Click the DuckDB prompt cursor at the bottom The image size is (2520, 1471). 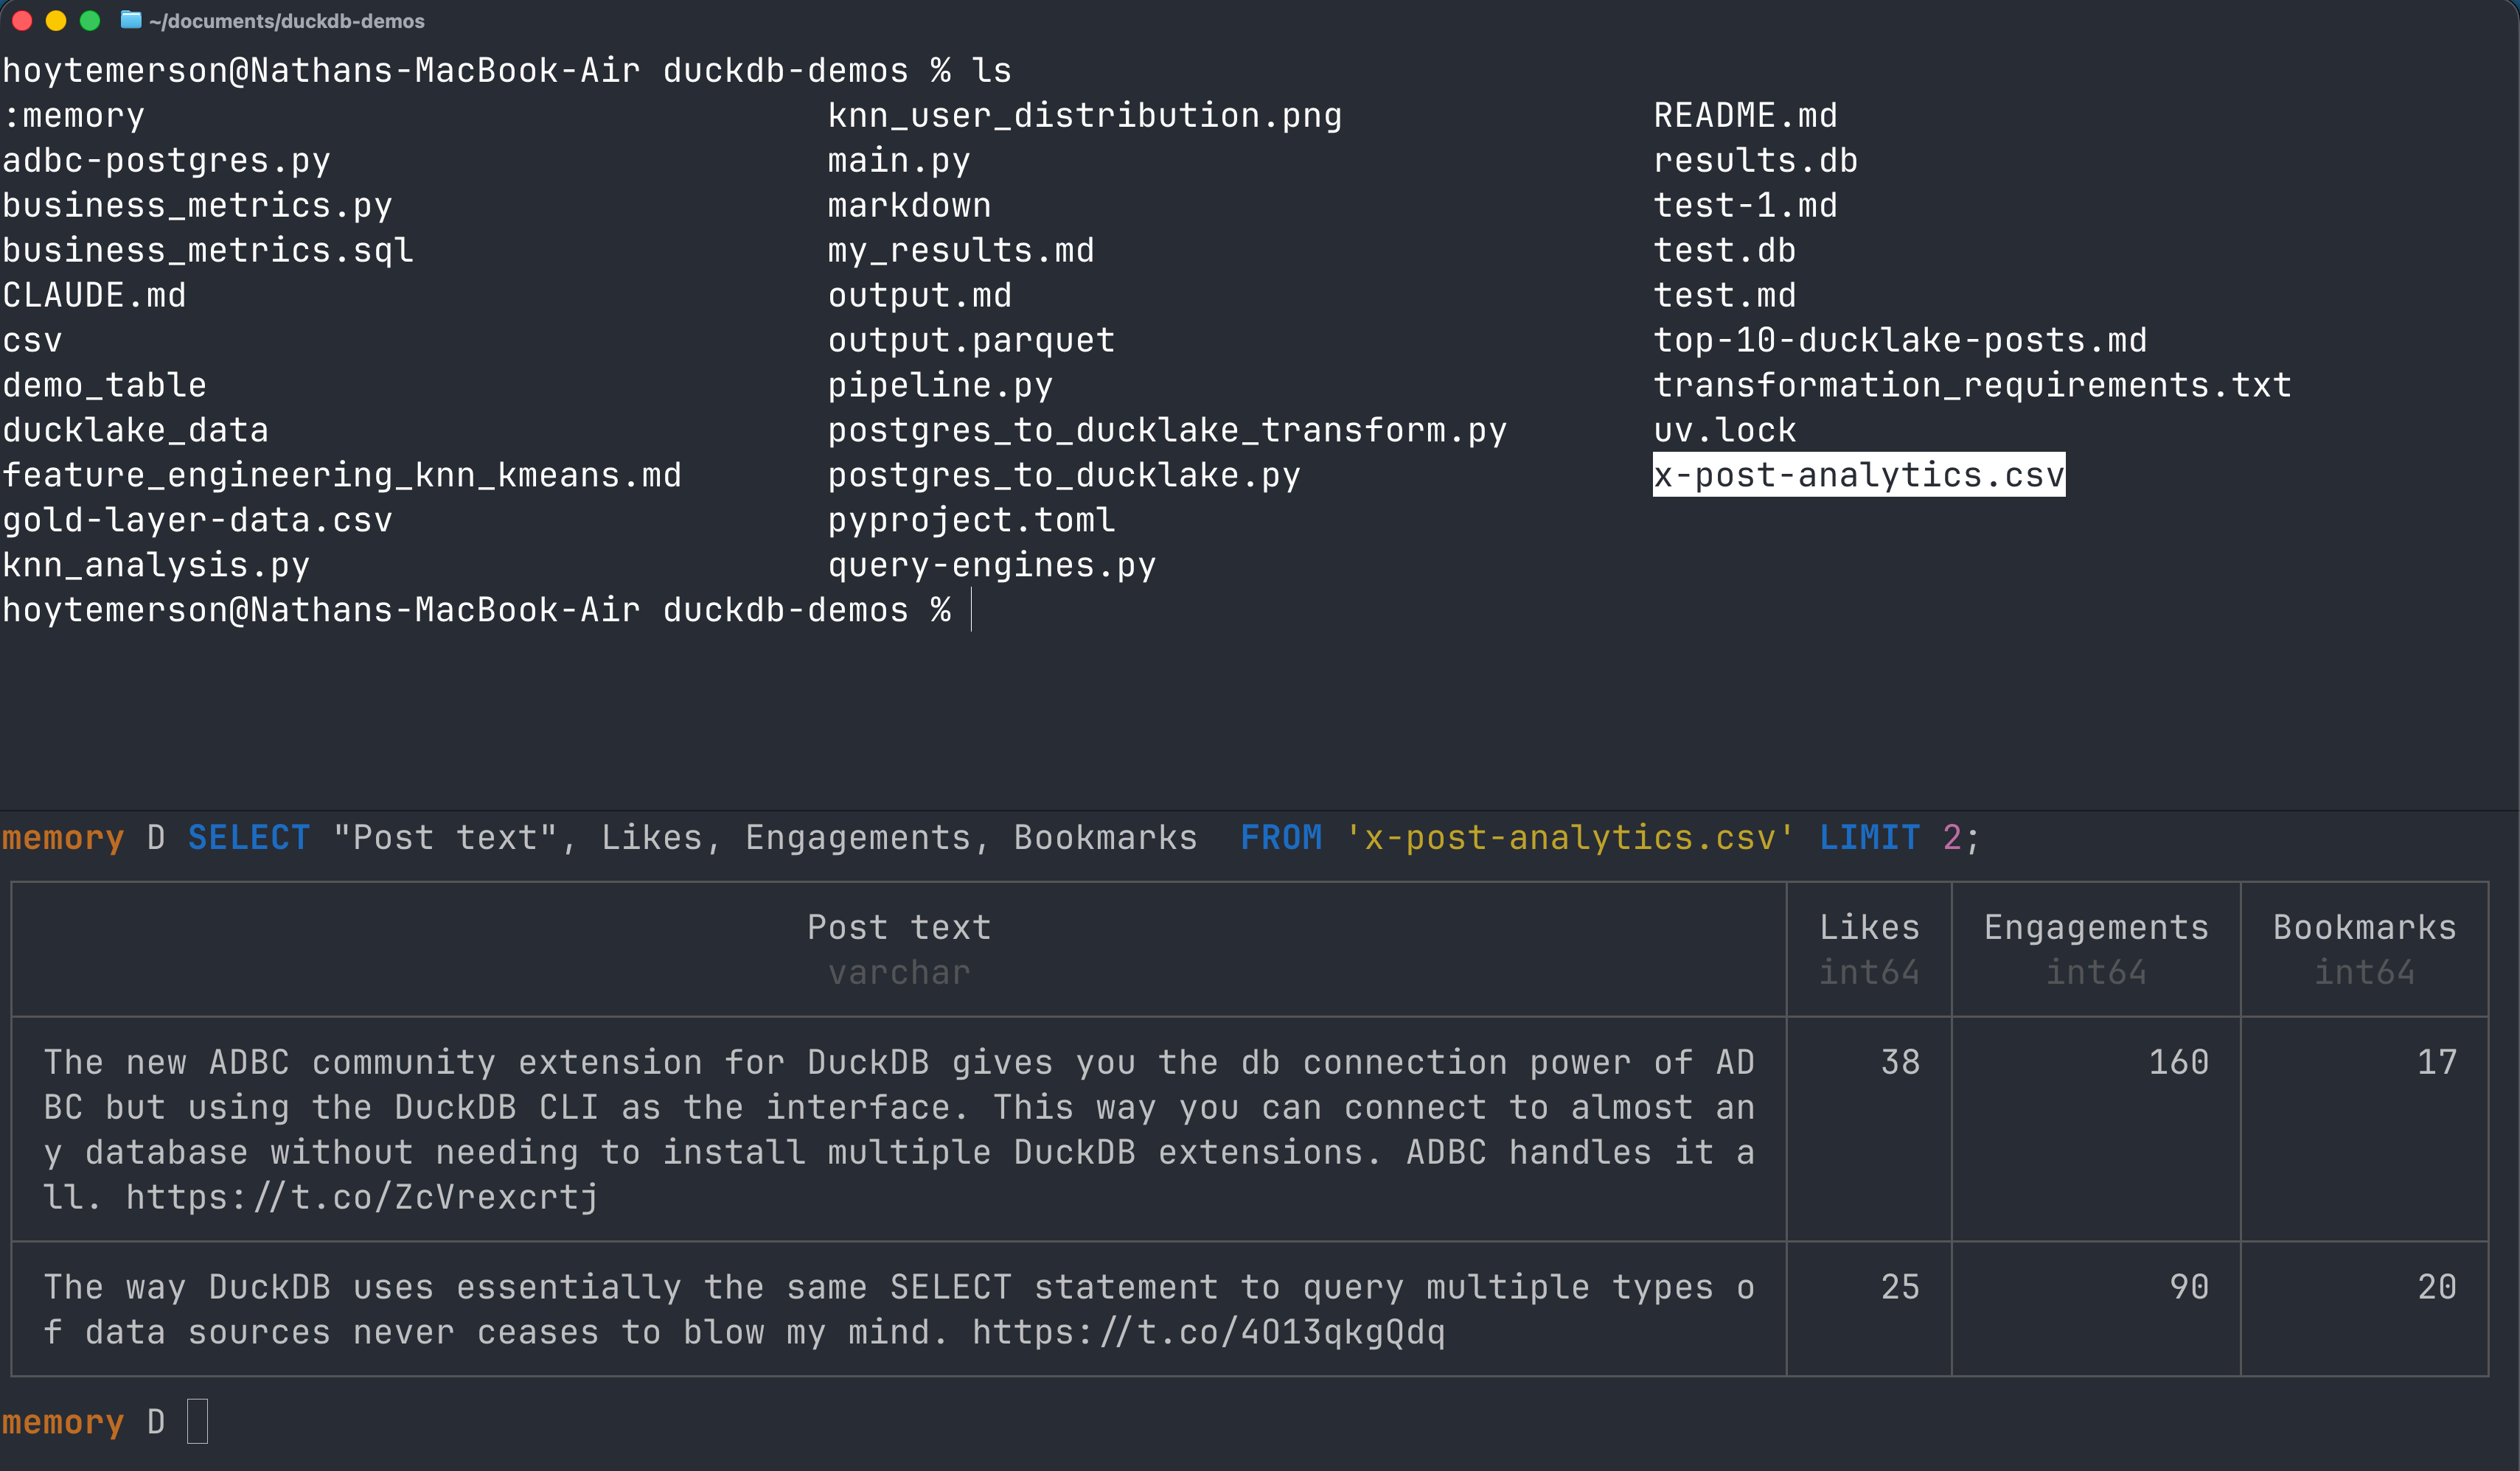click(197, 1421)
